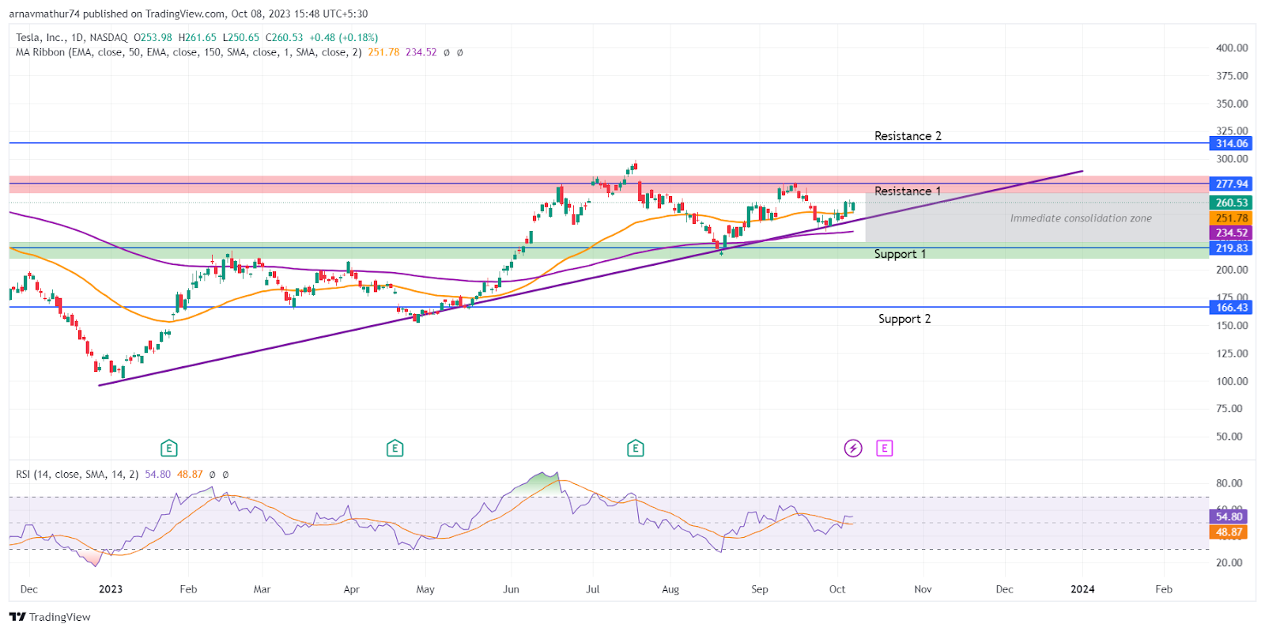The height and width of the screenshot is (632, 1265).
Task: Click the TradingView logo
Action: click(x=50, y=617)
